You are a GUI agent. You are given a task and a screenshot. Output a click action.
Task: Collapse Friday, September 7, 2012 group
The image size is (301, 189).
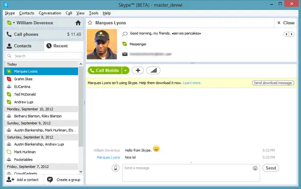pos(41,167)
